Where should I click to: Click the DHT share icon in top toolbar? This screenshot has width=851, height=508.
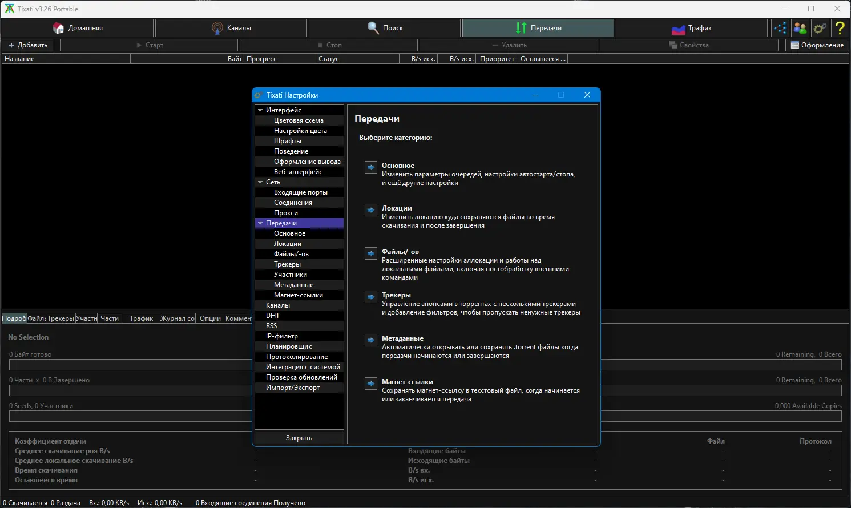pyautogui.click(x=780, y=28)
